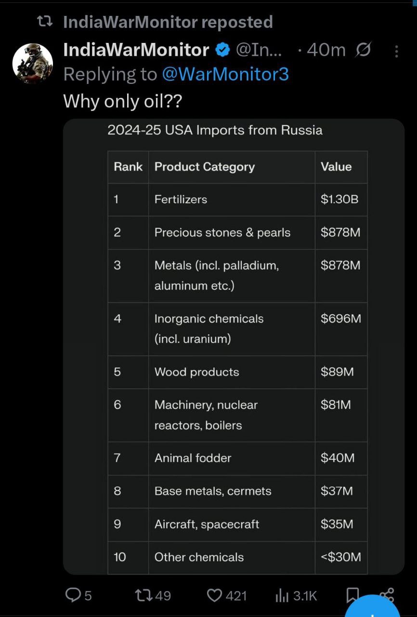The image size is (417, 617).
Task: View post analytics via the bar chart icon
Action: tap(282, 596)
